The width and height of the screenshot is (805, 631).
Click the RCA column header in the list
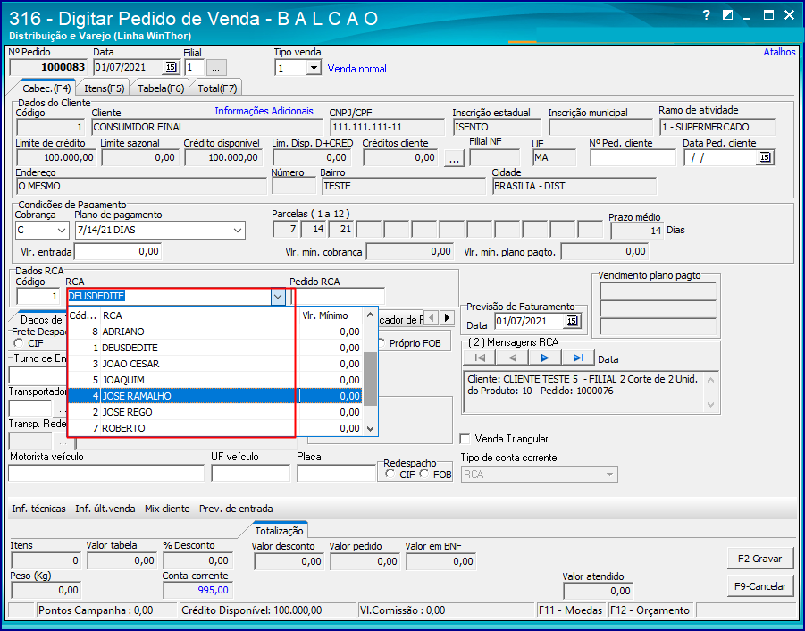click(199, 315)
